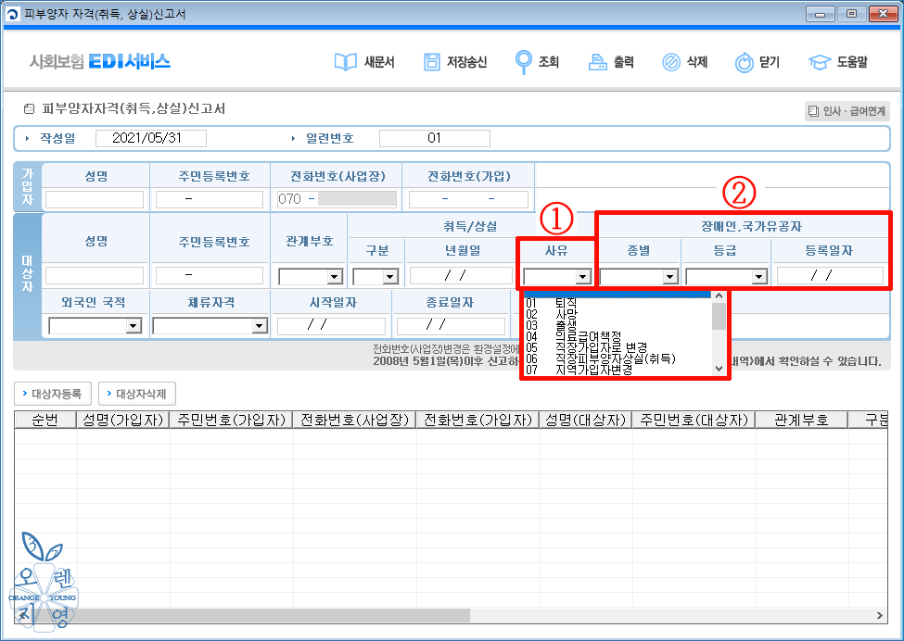Image resolution: width=904 pixels, height=641 pixels.
Task: Click the reason list scroll up arrow
Action: point(719,296)
